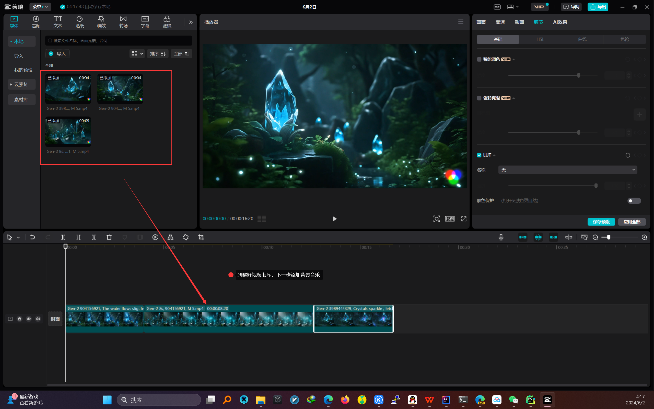This screenshot has height=409, width=654.
Task: Uncheck the LUT checkbox
Action: pos(479,155)
